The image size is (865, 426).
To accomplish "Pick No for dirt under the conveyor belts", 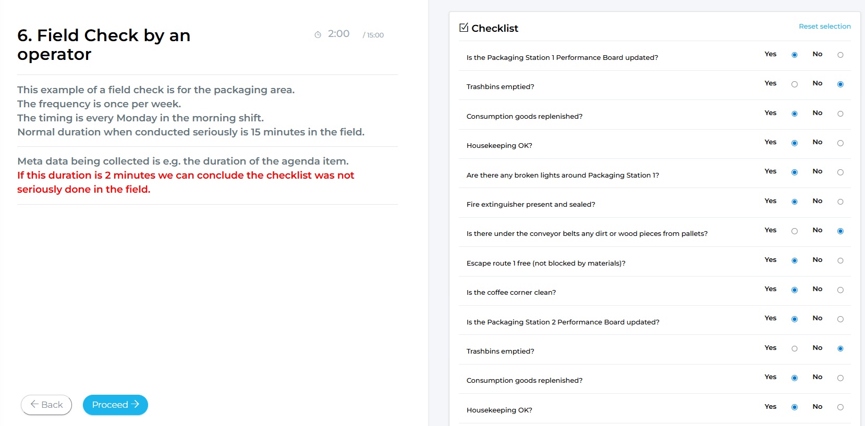I will 840,231.
